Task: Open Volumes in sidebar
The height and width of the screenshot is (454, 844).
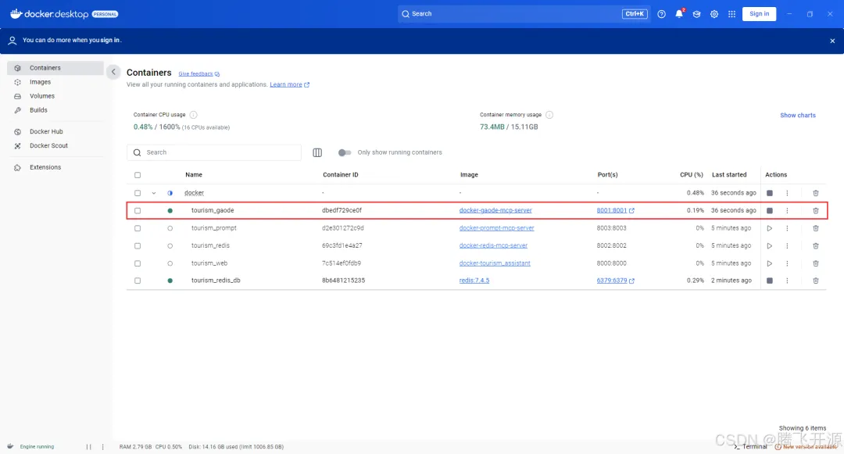Action: point(55,96)
